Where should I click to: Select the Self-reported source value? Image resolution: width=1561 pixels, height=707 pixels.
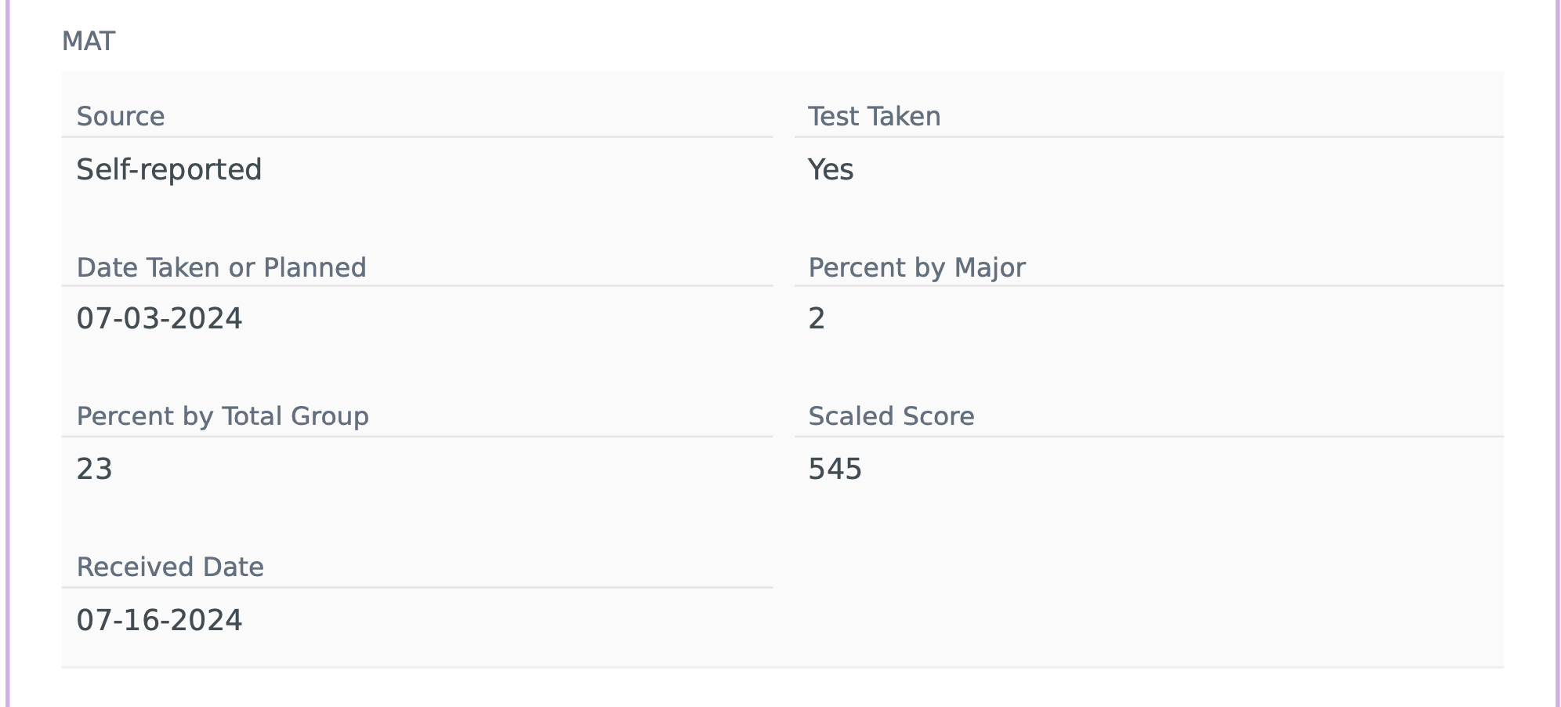click(x=168, y=169)
